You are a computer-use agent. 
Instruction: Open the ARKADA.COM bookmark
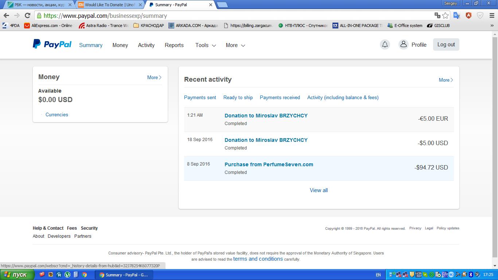coord(193,26)
